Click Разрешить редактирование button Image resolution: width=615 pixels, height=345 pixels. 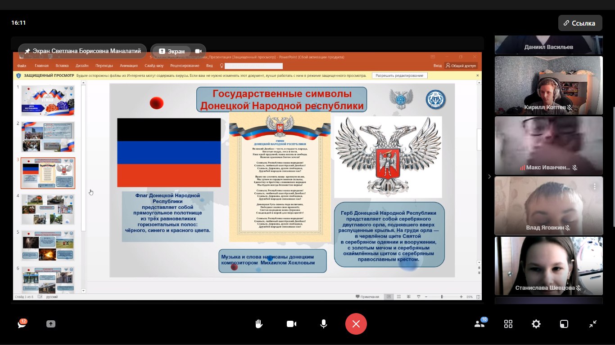[400, 75]
